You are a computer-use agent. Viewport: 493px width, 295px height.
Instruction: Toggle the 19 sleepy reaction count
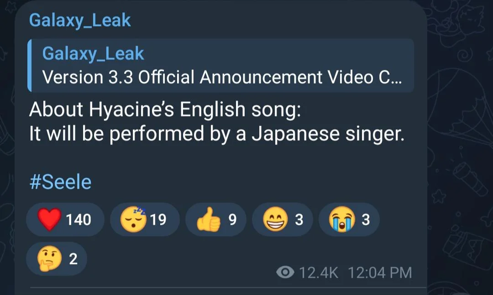click(x=158, y=219)
